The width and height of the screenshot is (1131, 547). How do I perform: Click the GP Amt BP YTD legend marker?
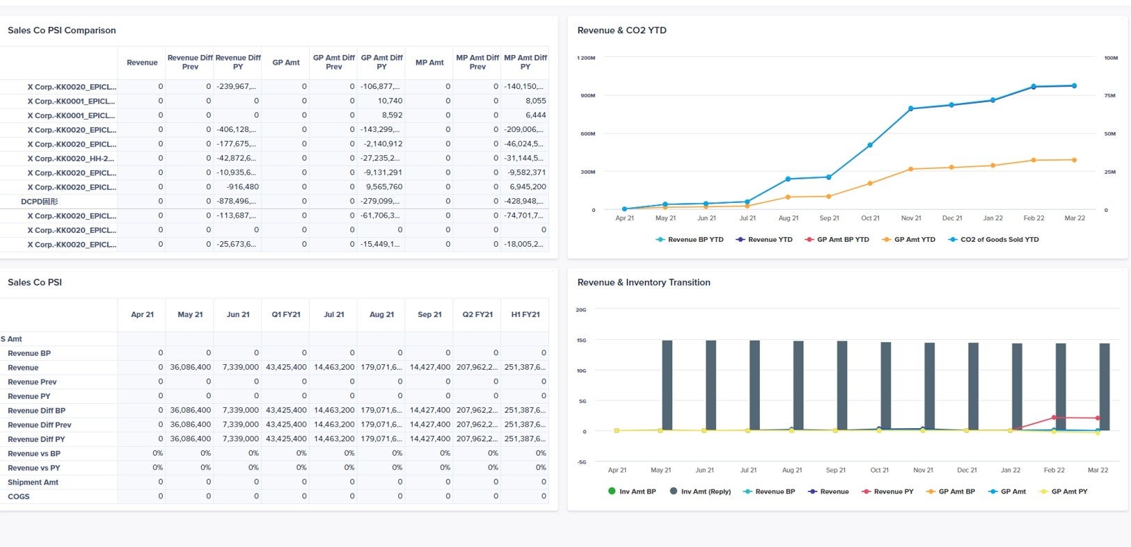(809, 240)
